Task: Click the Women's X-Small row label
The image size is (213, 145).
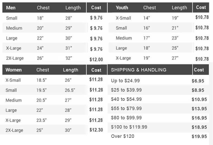Action: tap(13, 80)
